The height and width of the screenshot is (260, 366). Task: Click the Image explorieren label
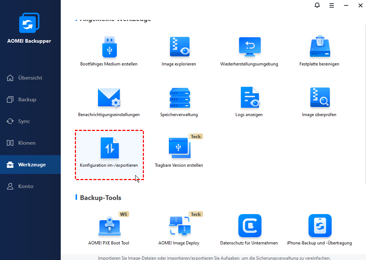point(179,64)
